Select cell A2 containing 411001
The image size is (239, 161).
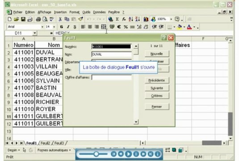coord(24,52)
